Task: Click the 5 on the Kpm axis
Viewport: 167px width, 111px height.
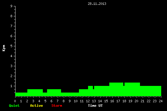Action: [12, 46]
